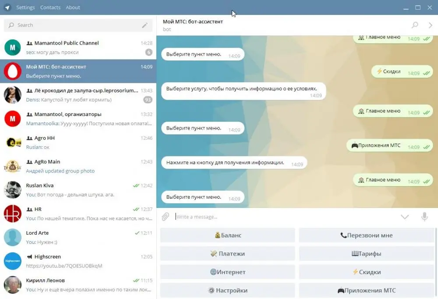The height and width of the screenshot is (299, 438).
Task: Click the sent message Скидки bubble
Action: click(x=402, y=71)
